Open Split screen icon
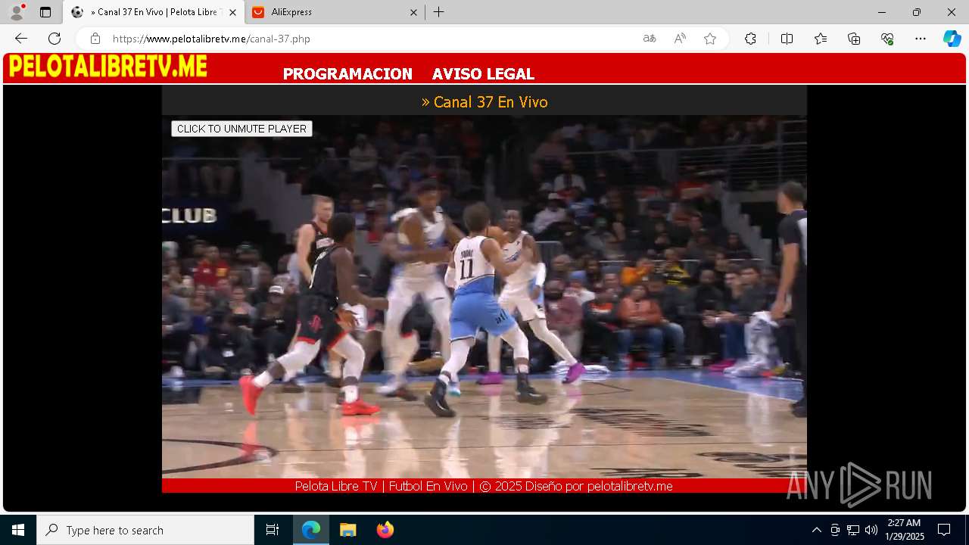 [x=787, y=39]
